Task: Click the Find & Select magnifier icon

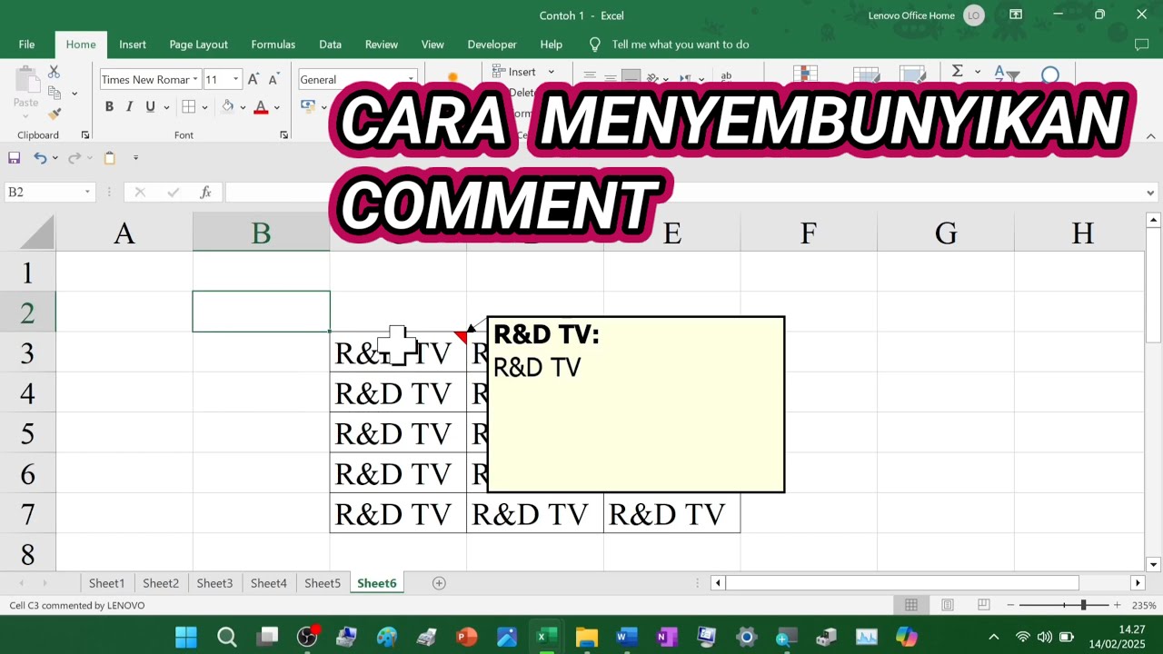Action: coord(1049,74)
